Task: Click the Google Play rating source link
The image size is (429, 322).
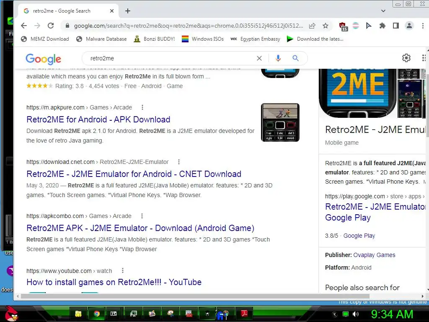Action: (359, 236)
